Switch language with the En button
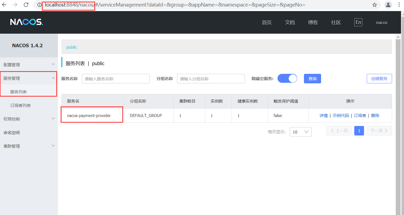 358,22
